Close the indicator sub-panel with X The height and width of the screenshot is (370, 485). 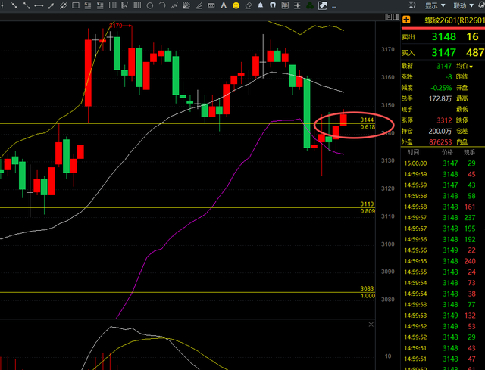tap(371, 325)
